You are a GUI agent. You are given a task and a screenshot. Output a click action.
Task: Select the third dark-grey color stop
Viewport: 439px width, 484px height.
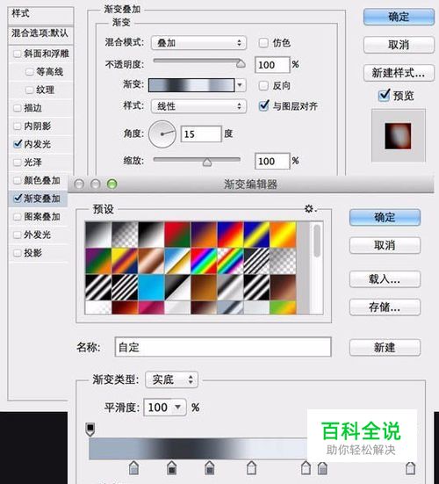(x=210, y=467)
